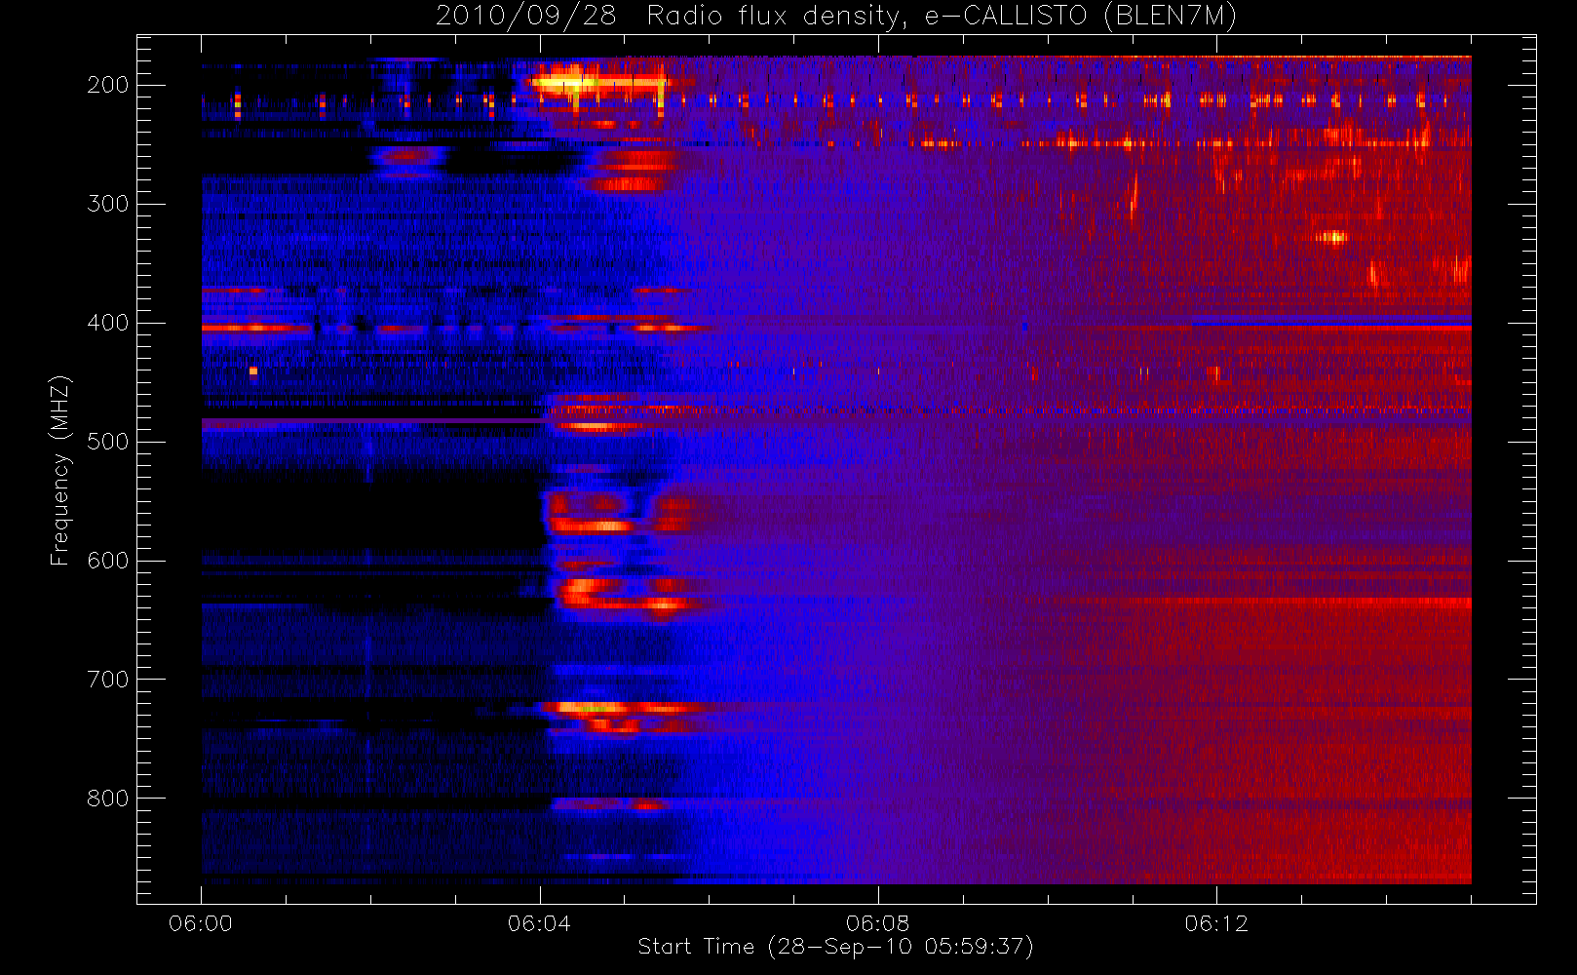
Task: Click the 700 frequency tick label
Action: [x=108, y=680]
